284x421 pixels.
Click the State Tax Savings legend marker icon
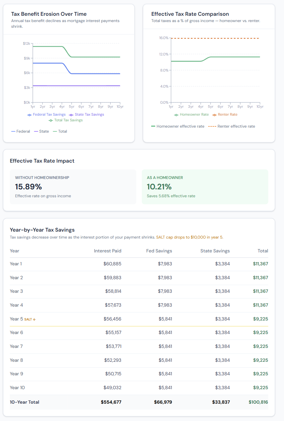tap(71, 115)
